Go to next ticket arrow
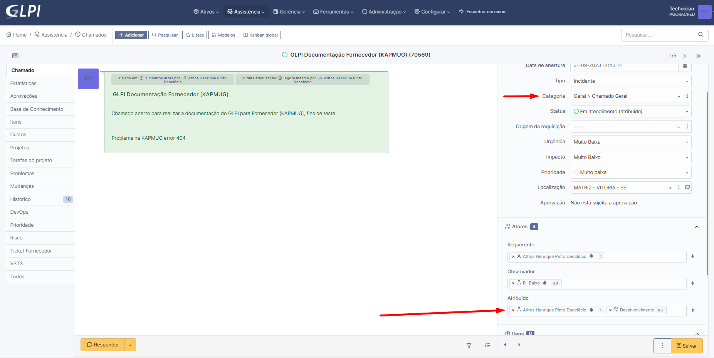The height and width of the screenshot is (358, 714). coord(685,56)
